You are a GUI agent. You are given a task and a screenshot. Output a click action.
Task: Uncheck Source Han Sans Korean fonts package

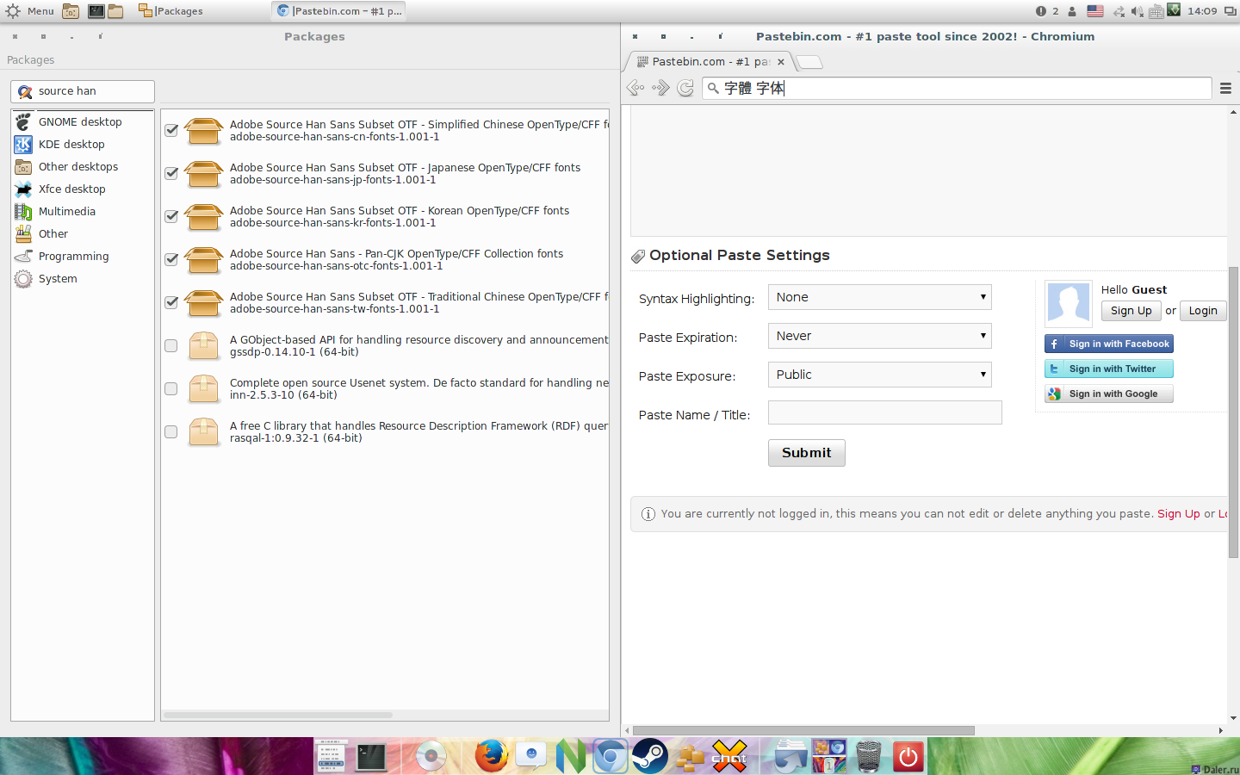171,216
